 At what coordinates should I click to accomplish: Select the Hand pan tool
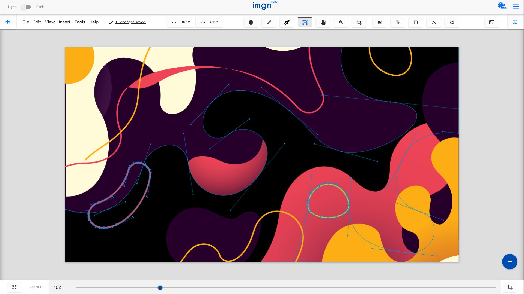(323, 22)
